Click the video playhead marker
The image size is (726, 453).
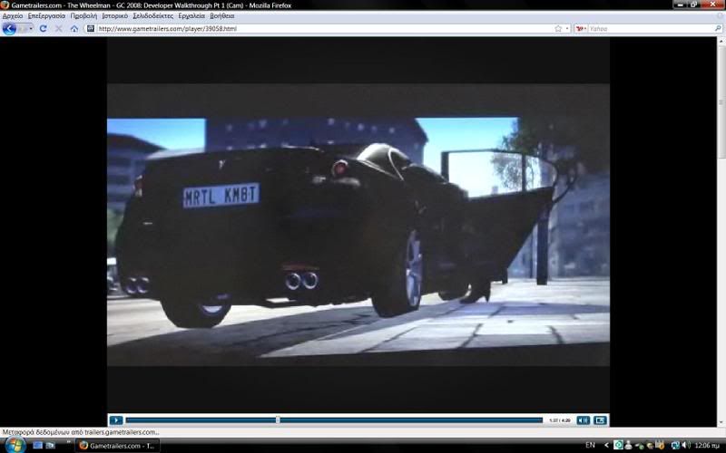278,420
